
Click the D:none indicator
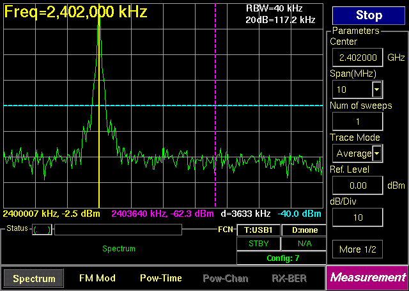coord(304,230)
